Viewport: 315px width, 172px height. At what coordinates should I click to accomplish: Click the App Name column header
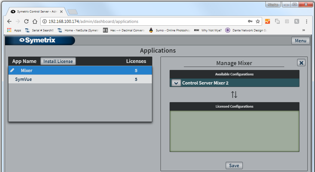pyautogui.click(x=24, y=61)
